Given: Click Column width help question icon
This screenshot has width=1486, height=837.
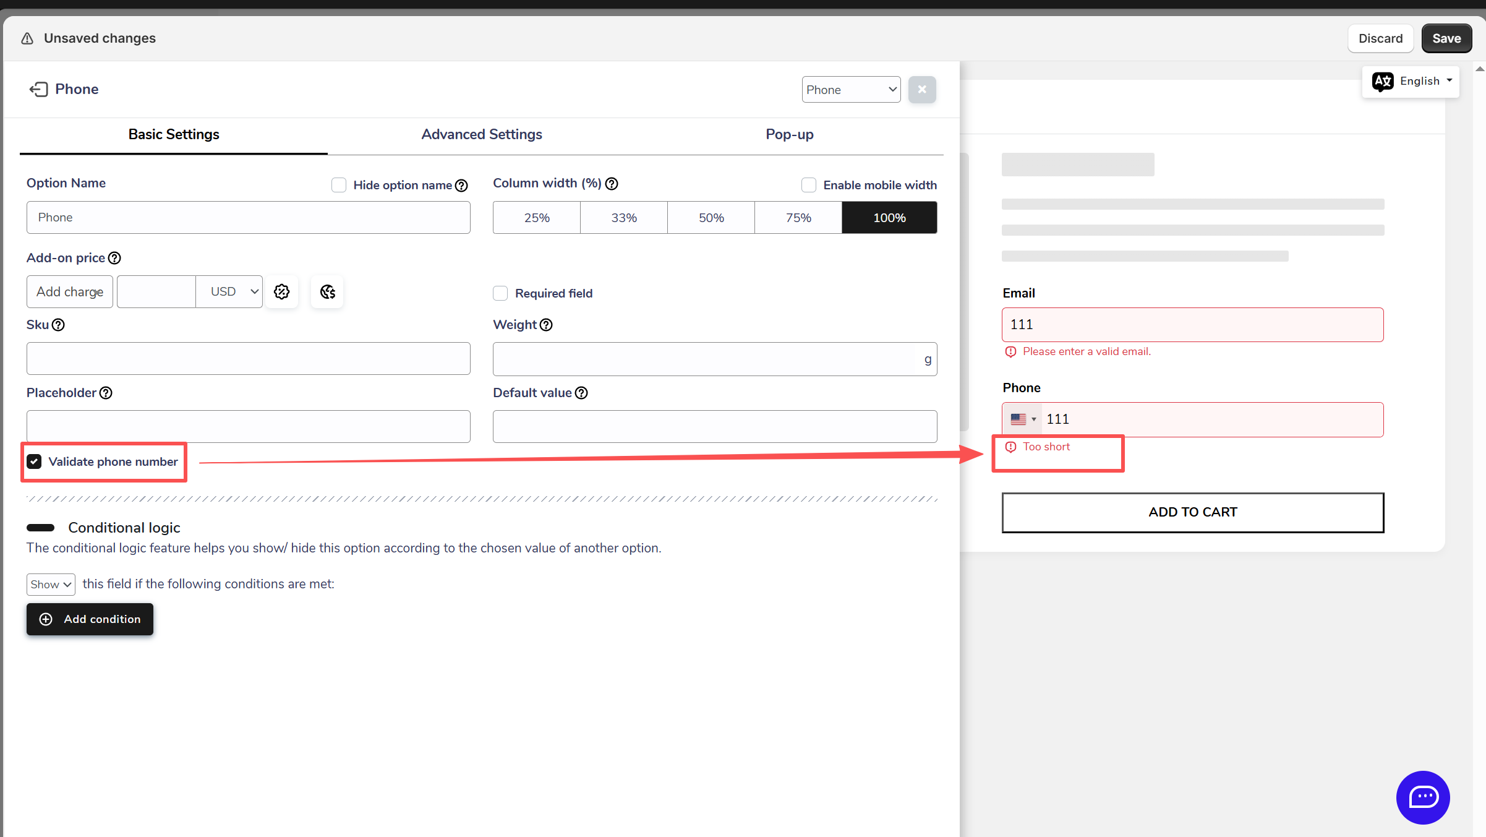Looking at the screenshot, I should click(612, 184).
